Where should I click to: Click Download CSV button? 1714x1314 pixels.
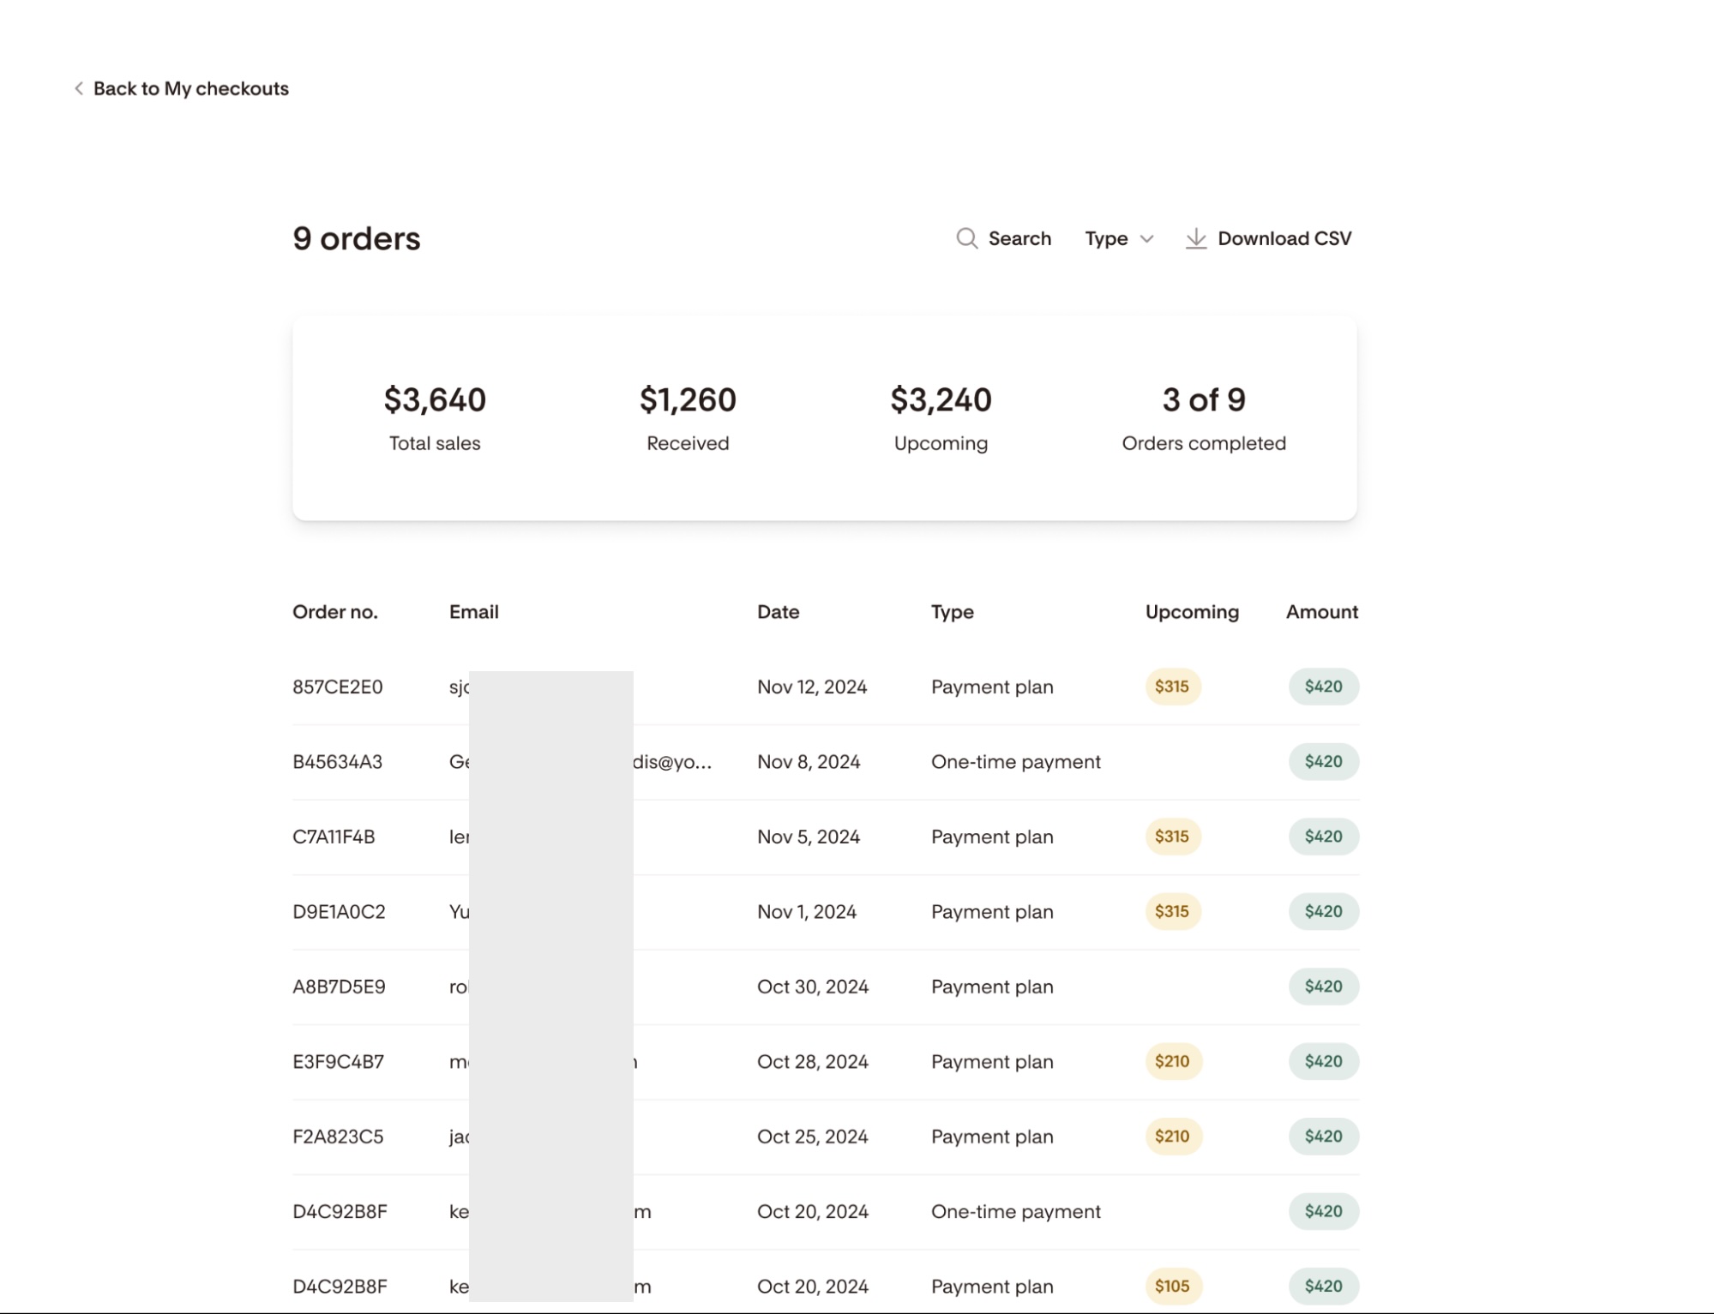(1284, 238)
